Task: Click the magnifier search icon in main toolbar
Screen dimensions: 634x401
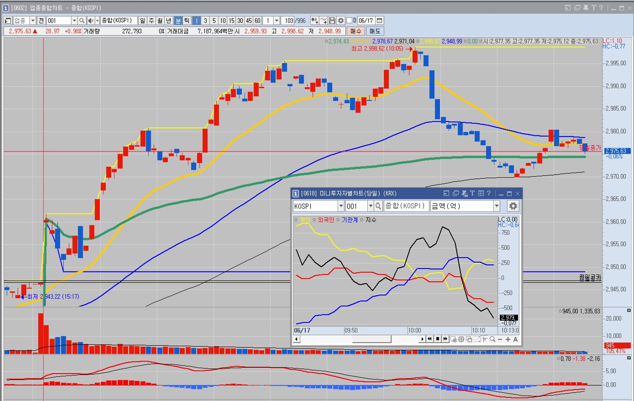Action: click(82, 20)
